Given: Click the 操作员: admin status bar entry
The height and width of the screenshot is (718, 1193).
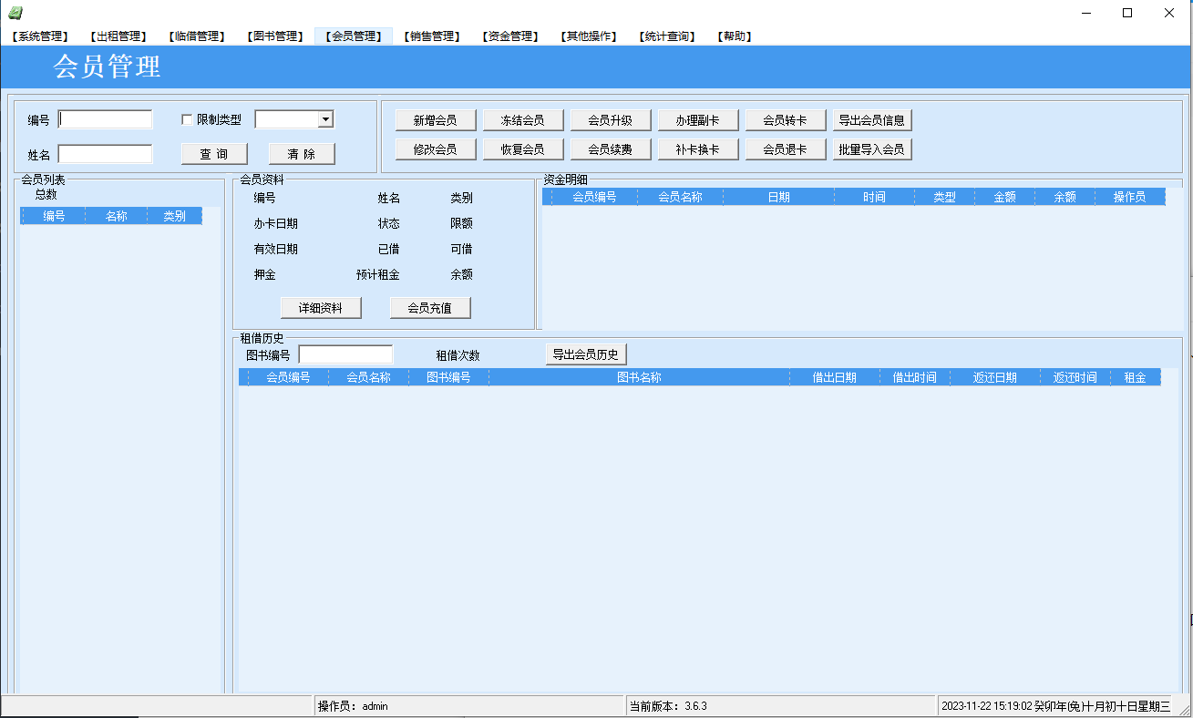Looking at the screenshot, I should 468,706.
